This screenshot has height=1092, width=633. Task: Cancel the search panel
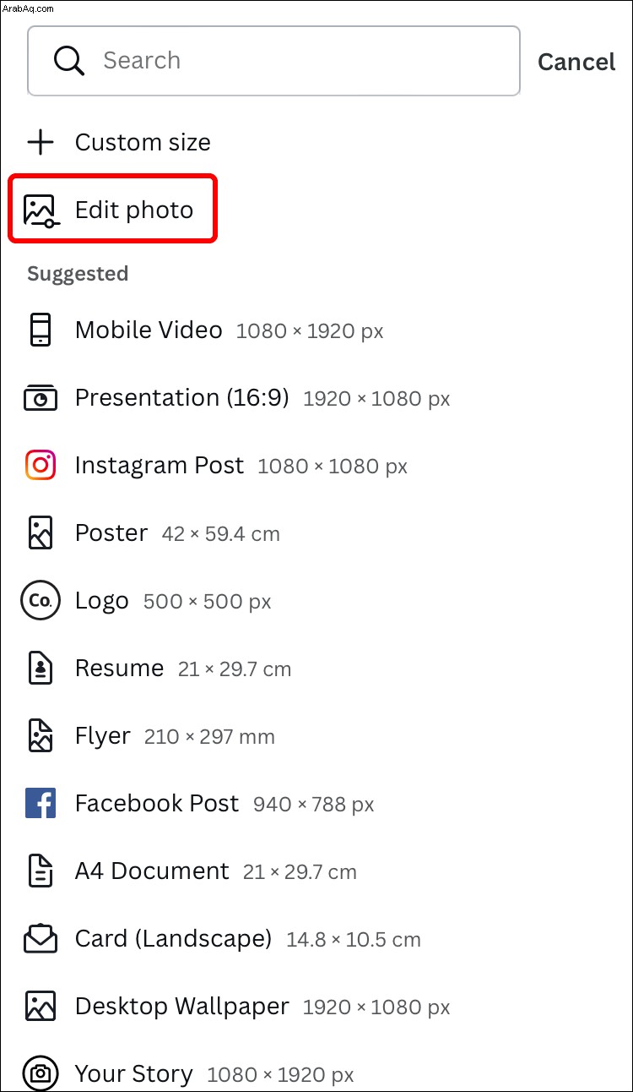(576, 62)
